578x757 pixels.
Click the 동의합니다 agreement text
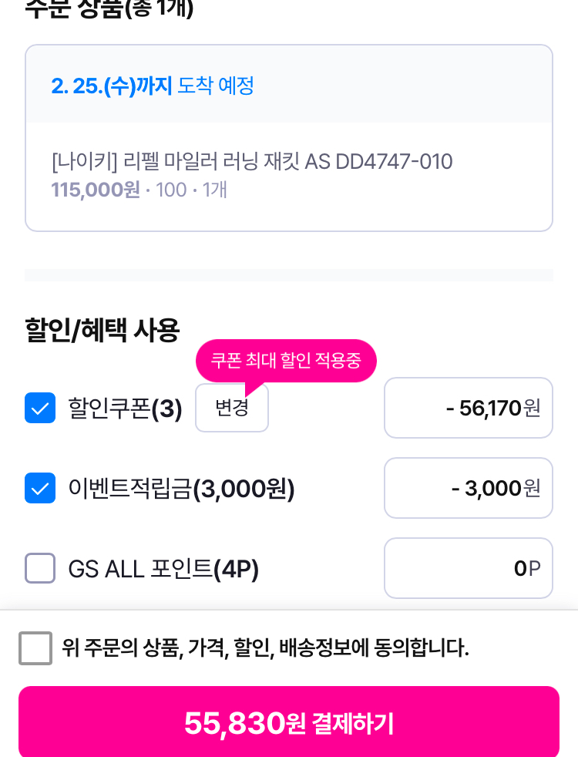coord(265,648)
